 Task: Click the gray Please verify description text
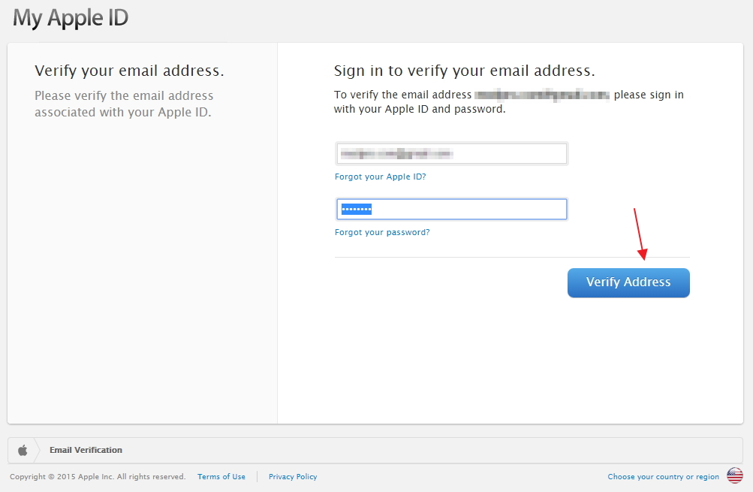tap(124, 104)
